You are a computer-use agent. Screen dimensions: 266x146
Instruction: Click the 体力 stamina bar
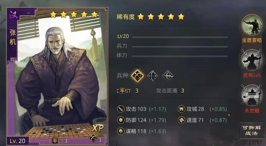tap(180, 56)
